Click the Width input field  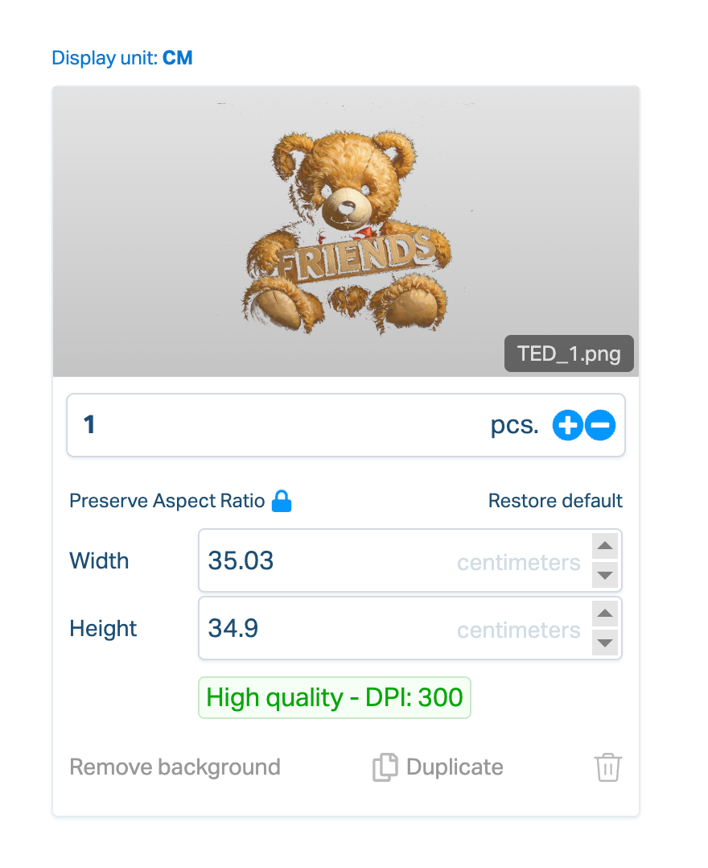coord(322,561)
